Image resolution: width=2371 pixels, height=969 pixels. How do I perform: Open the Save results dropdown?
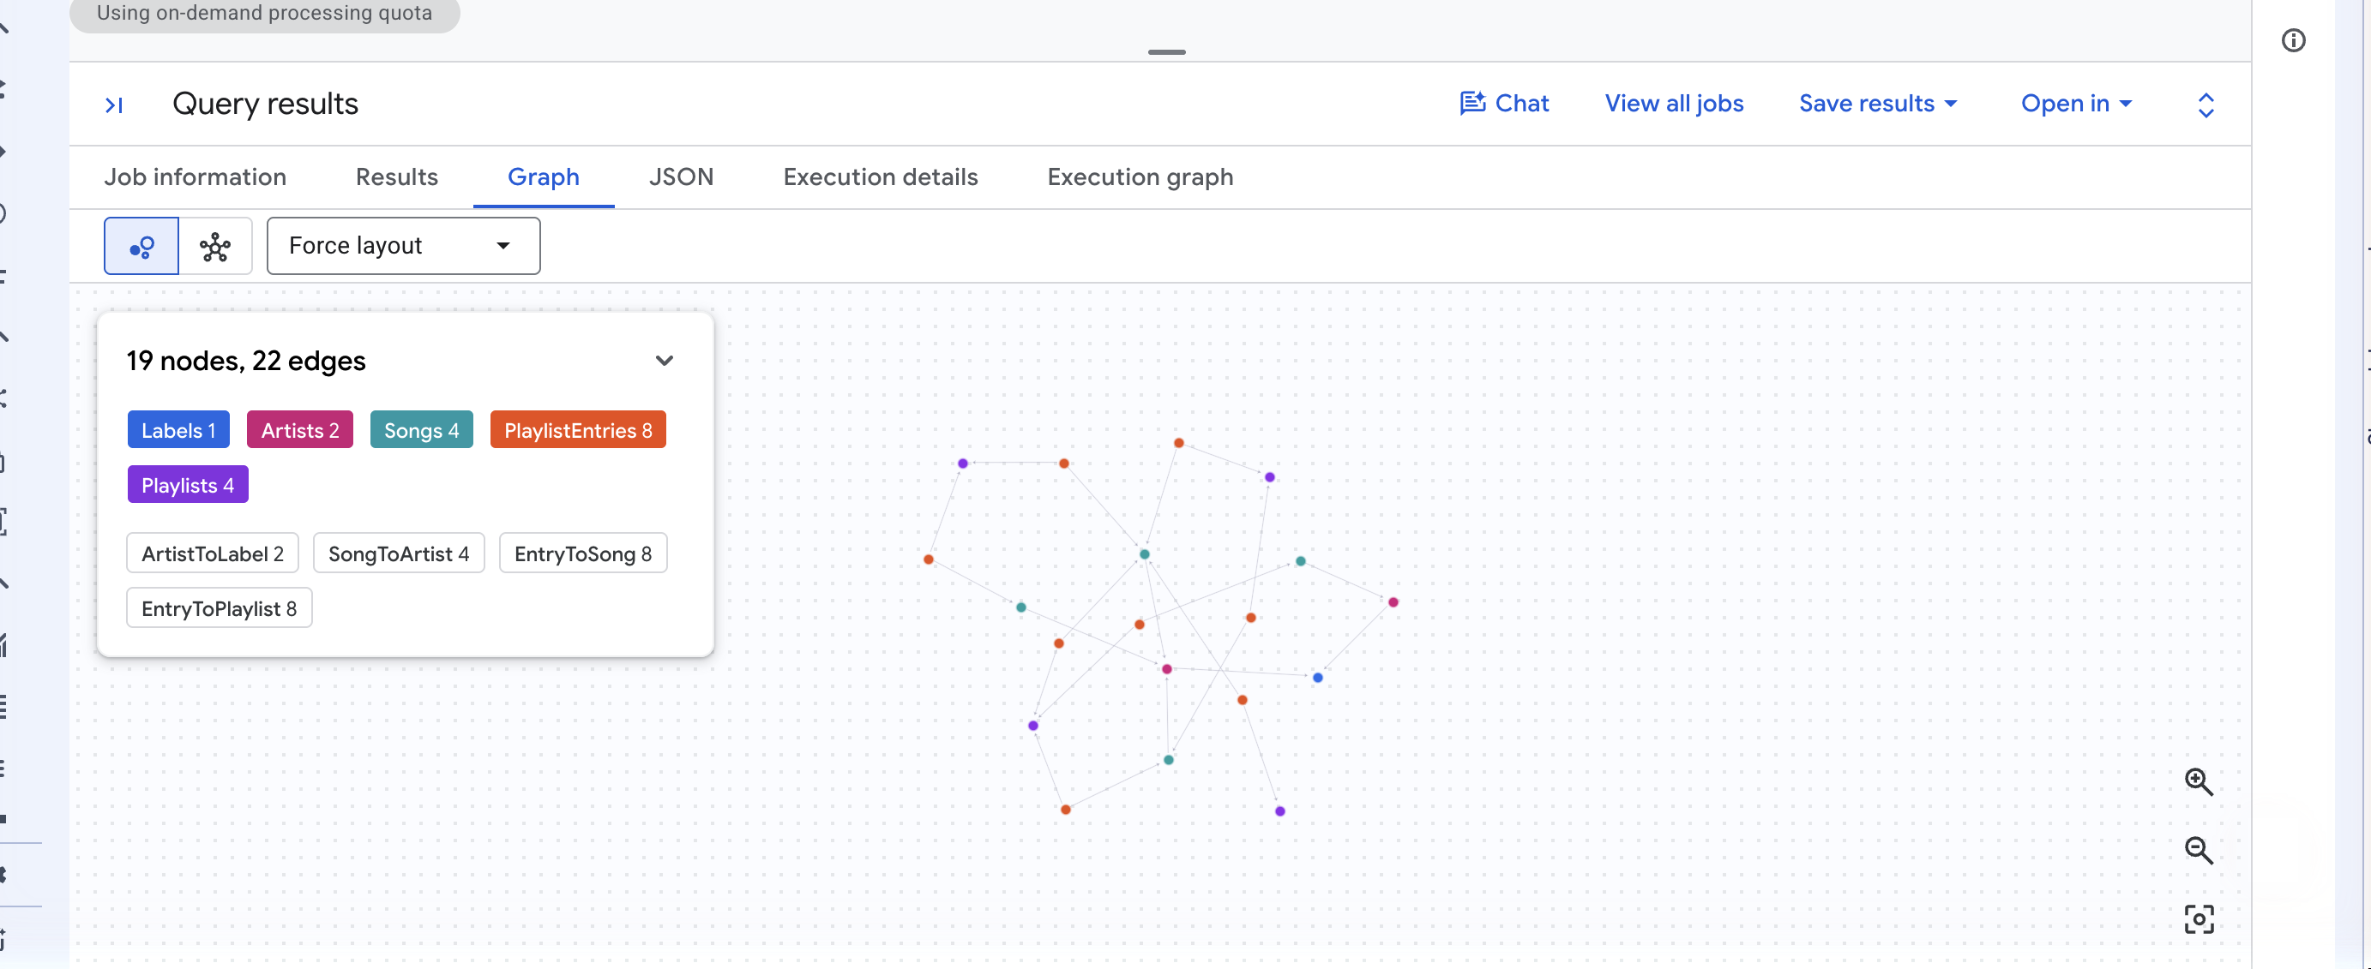[1878, 104]
